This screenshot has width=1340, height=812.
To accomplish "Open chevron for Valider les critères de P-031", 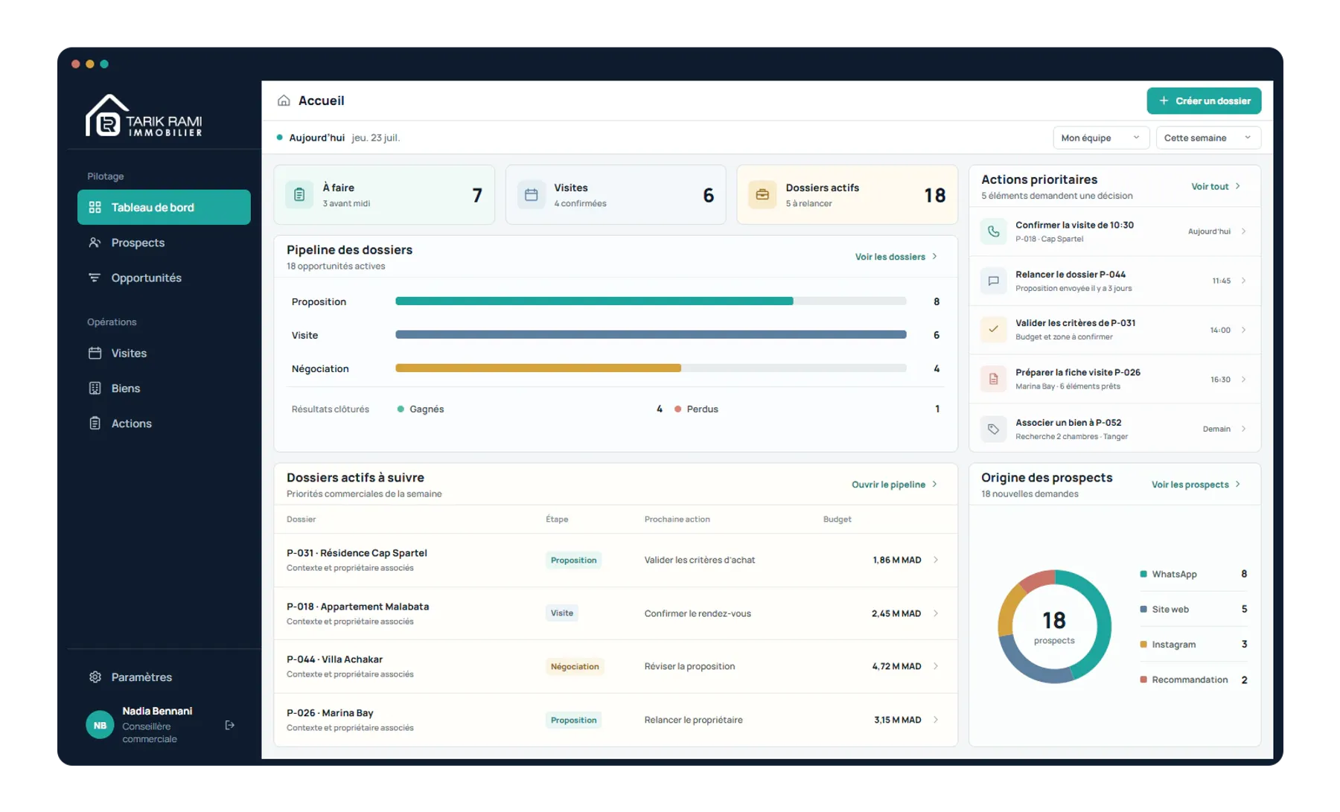I will click(x=1244, y=330).
